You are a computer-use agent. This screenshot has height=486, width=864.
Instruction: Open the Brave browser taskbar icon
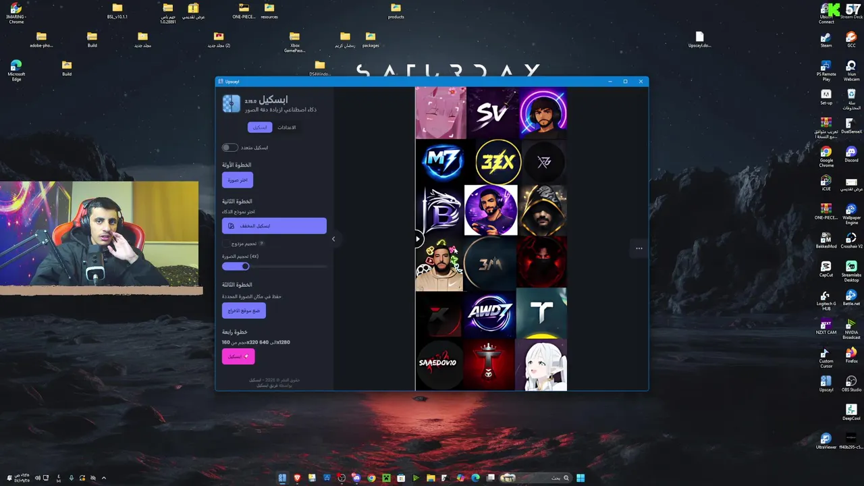pos(297,478)
